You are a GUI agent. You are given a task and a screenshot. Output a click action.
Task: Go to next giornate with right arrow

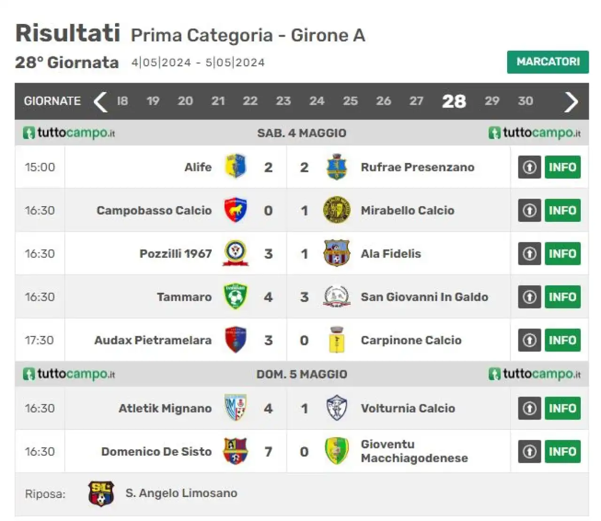[x=571, y=101]
